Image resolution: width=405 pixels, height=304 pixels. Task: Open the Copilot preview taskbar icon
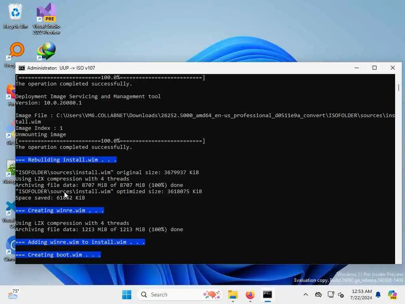393,294
